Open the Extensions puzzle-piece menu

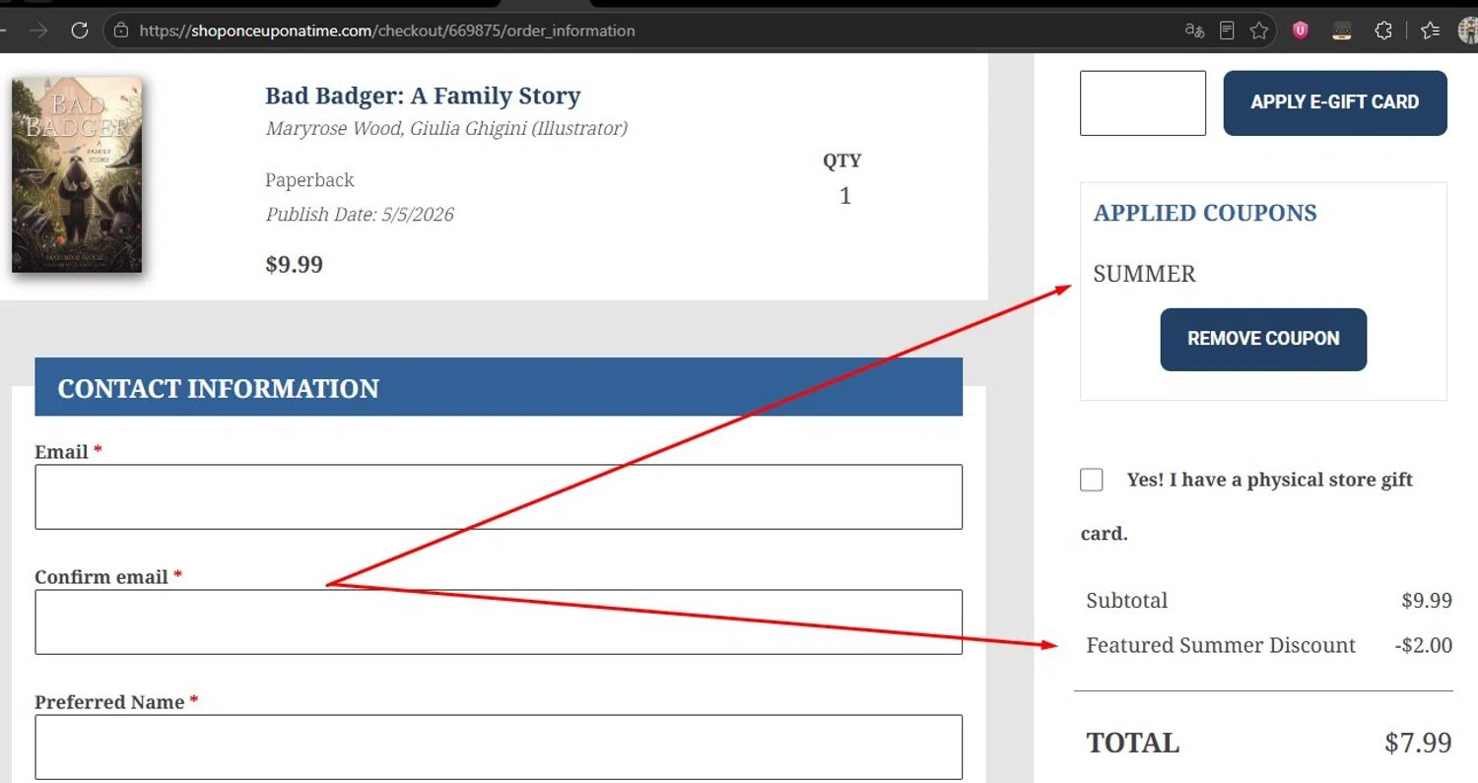point(1382,31)
